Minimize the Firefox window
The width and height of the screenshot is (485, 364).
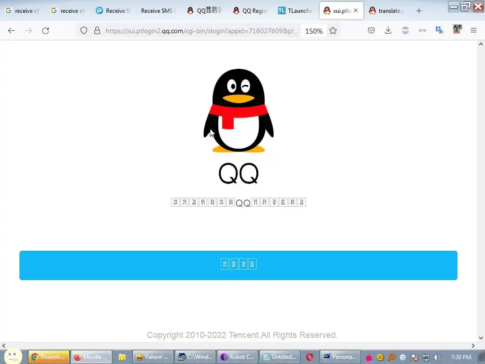click(453, 7)
